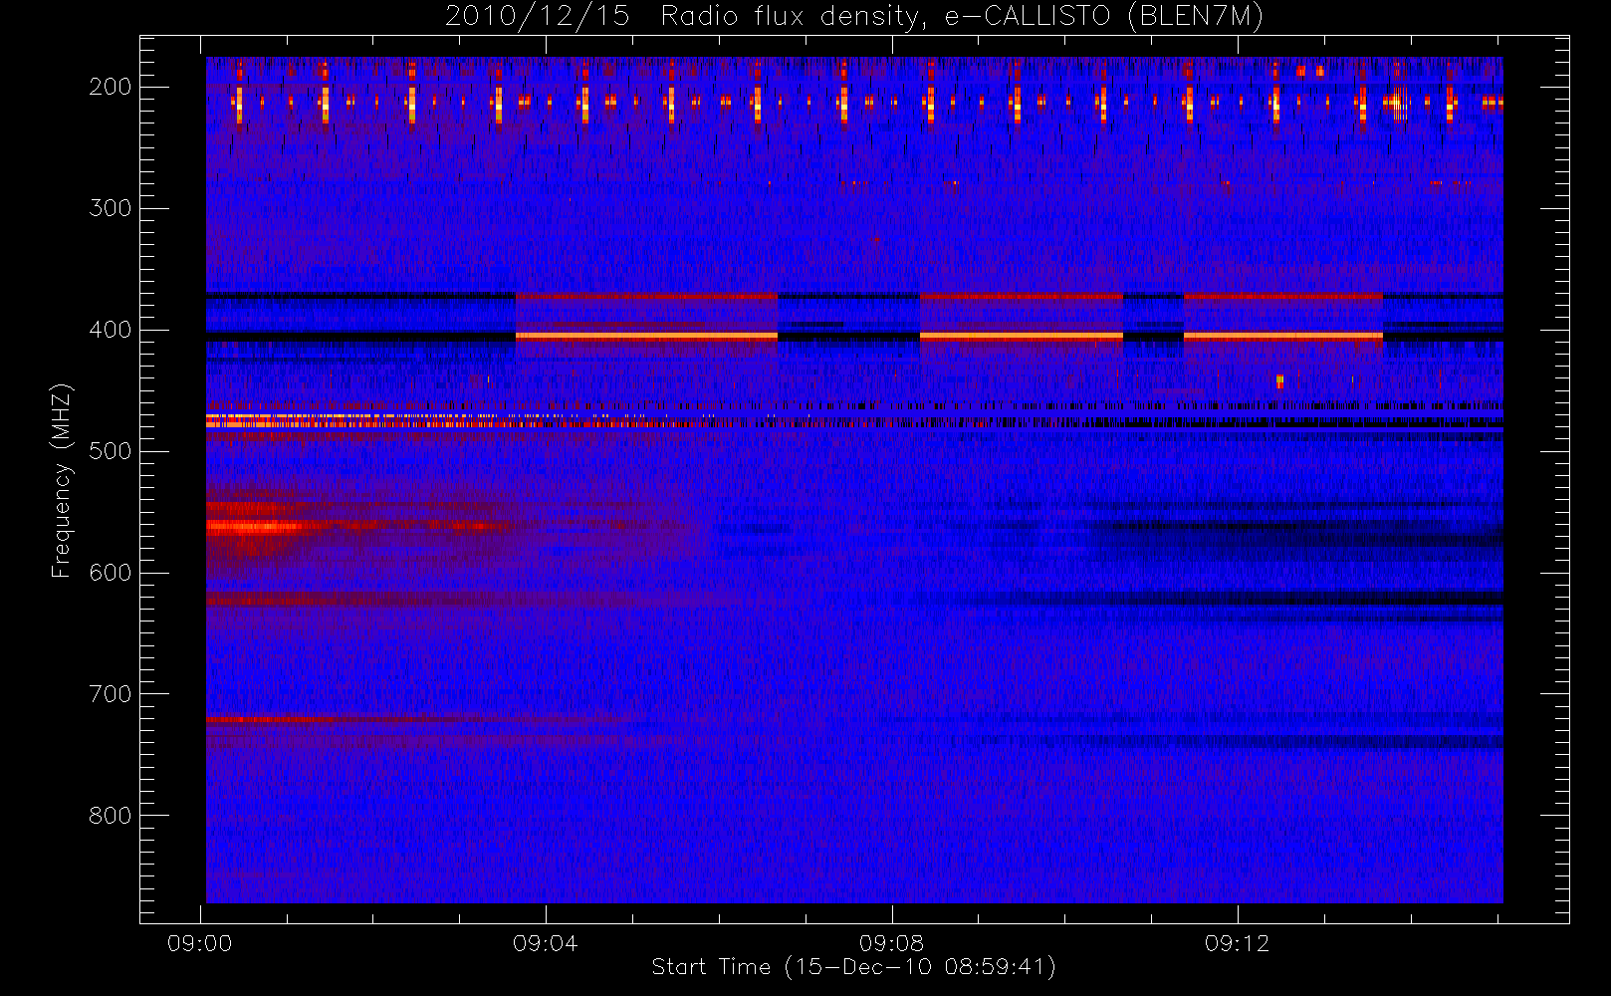Click the 200 frequency tick label
The height and width of the screenshot is (996, 1611).
tap(110, 87)
